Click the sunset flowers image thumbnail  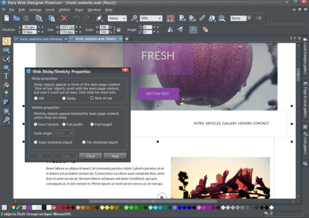220,178
